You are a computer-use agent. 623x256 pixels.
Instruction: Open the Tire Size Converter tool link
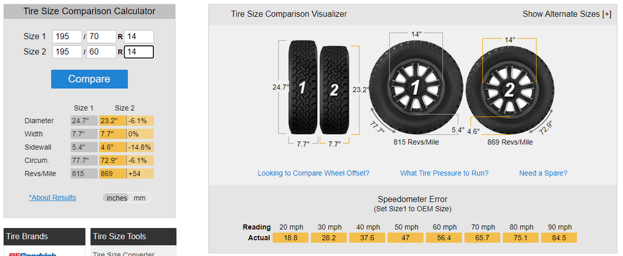tap(123, 254)
